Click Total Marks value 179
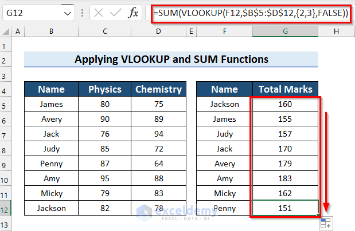Image resolution: width=355 pixels, height=231 pixels. click(x=285, y=164)
